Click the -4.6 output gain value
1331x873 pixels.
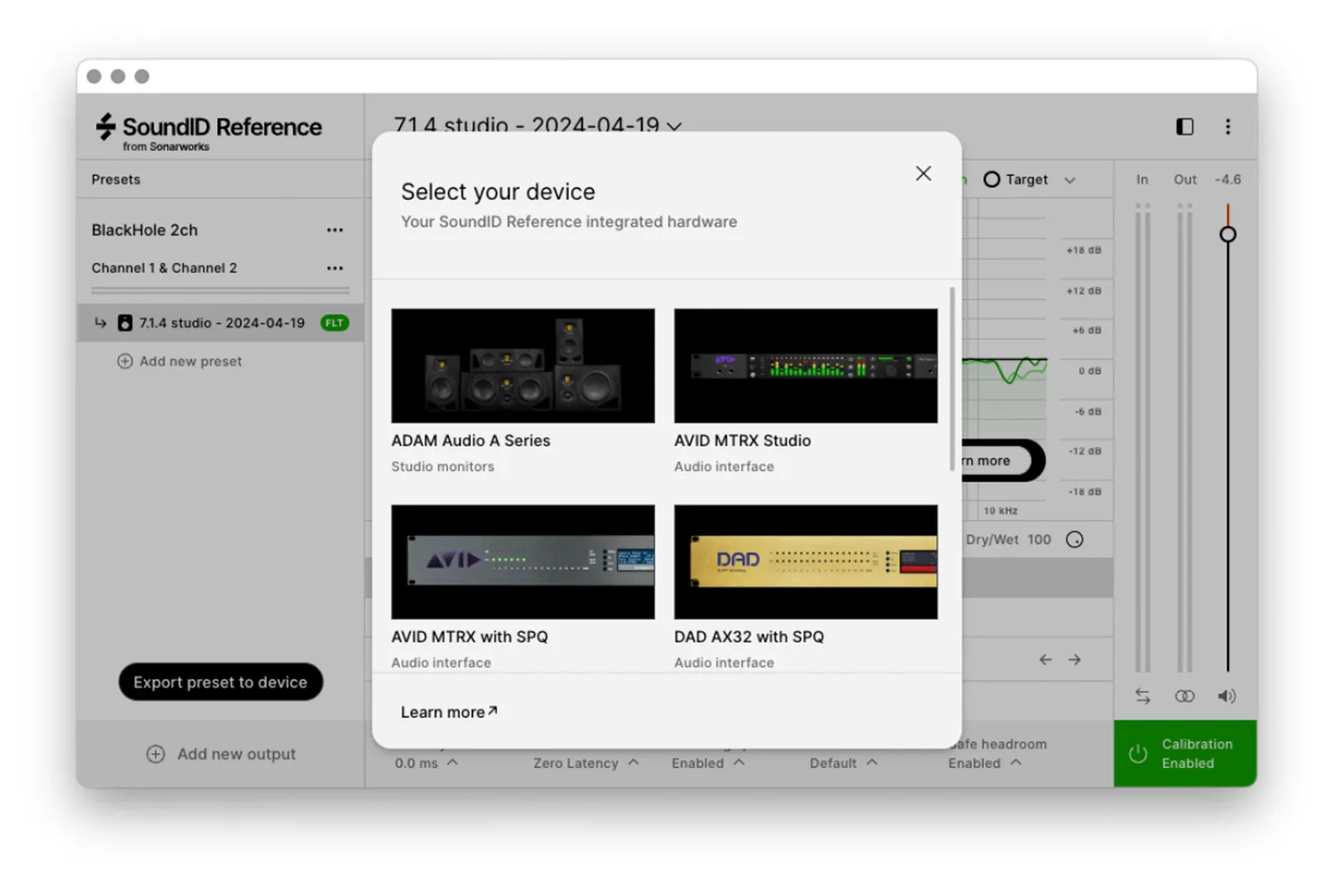point(1227,180)
